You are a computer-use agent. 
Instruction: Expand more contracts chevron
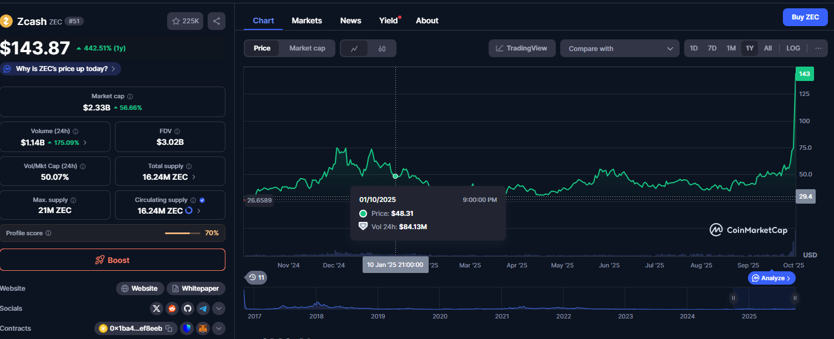tap(219, 328)
